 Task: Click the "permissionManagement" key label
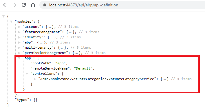[x=45, y=53]
